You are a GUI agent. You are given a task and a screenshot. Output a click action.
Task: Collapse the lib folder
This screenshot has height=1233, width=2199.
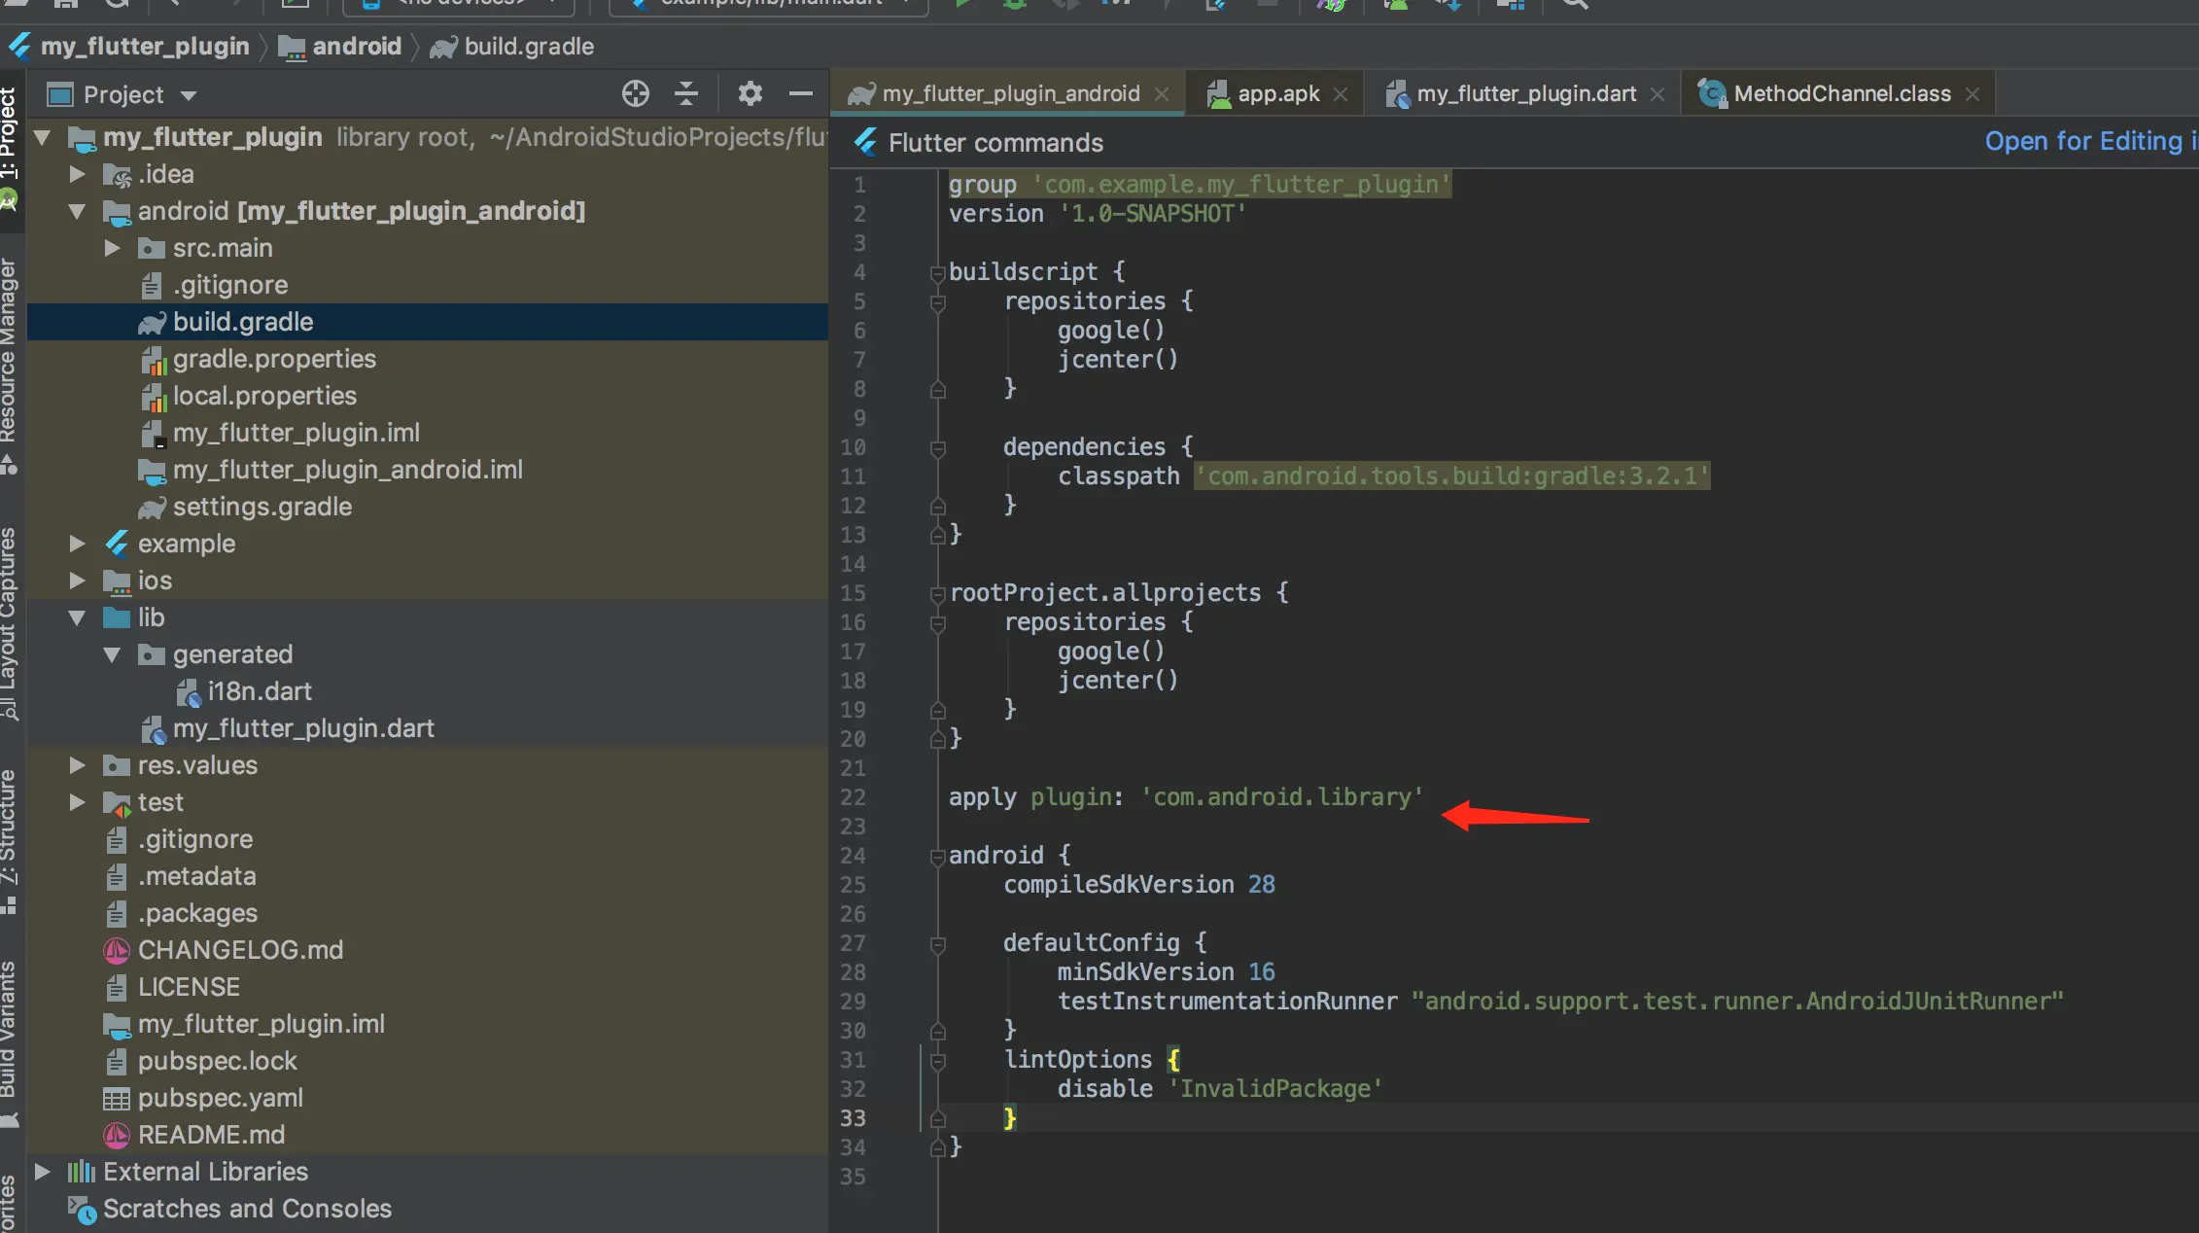78,617
